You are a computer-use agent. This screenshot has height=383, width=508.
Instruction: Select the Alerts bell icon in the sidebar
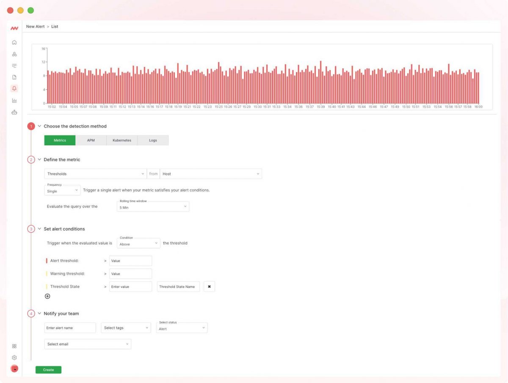coord(14,88)
